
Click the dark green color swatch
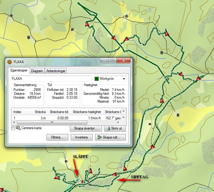[x=97, y=79]
